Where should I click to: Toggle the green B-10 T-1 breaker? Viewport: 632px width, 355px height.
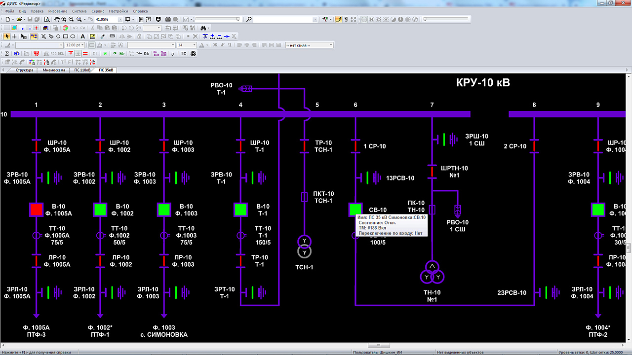tap(240, 210)
